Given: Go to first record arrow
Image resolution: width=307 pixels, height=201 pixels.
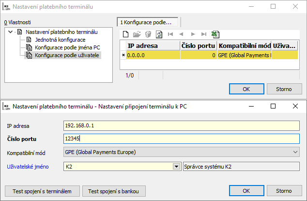Looking at the screenshot, I should tap(170, 34).
